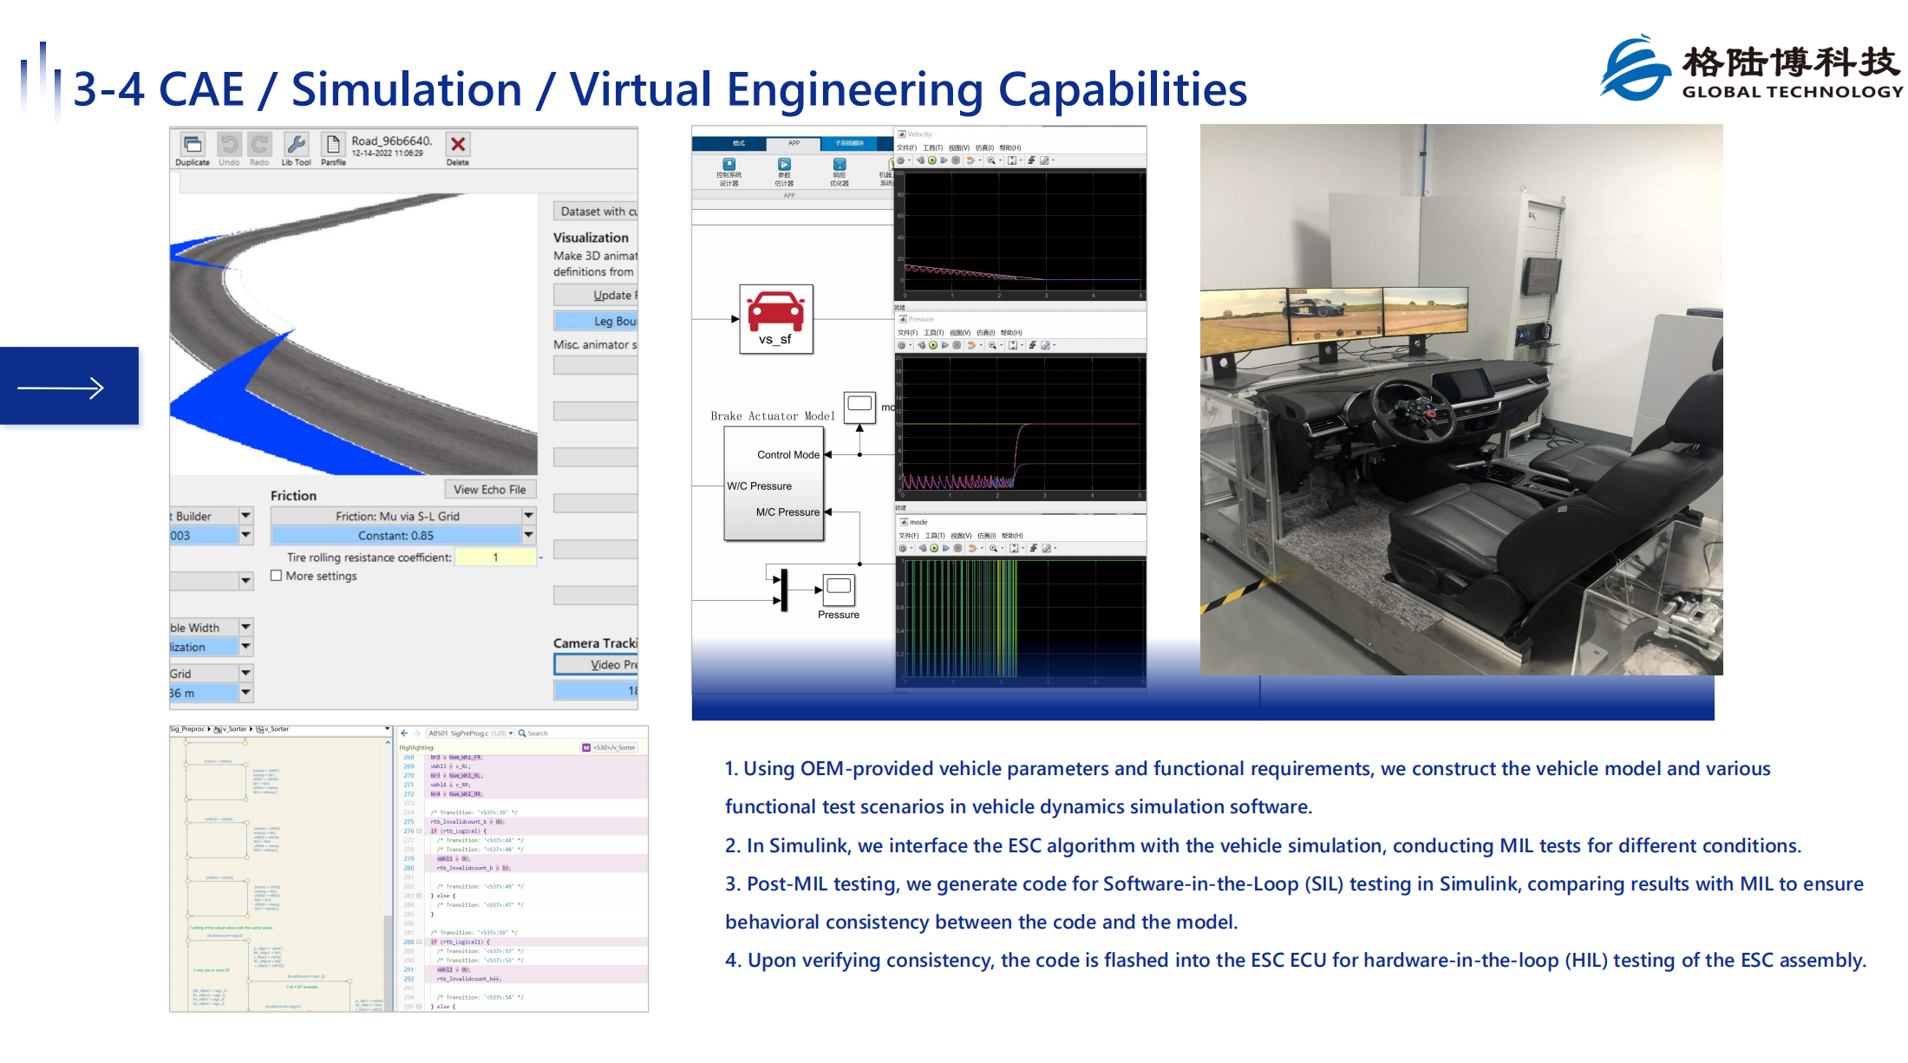
Task: Click the blue arrow navigation box
Action: coord(69,386)
